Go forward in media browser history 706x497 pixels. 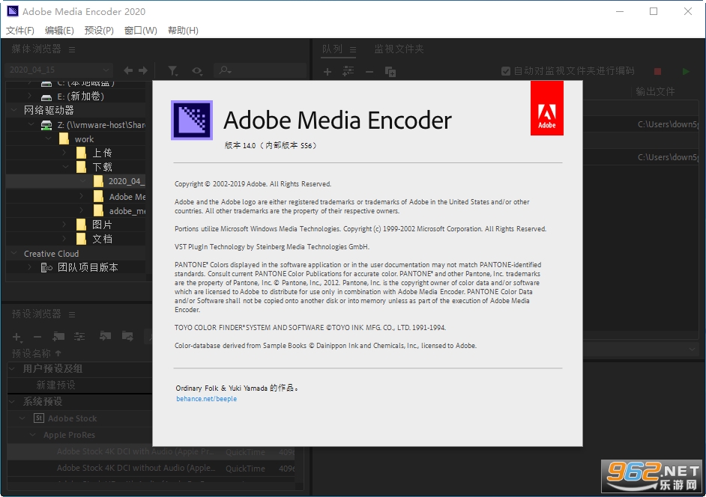143,70
